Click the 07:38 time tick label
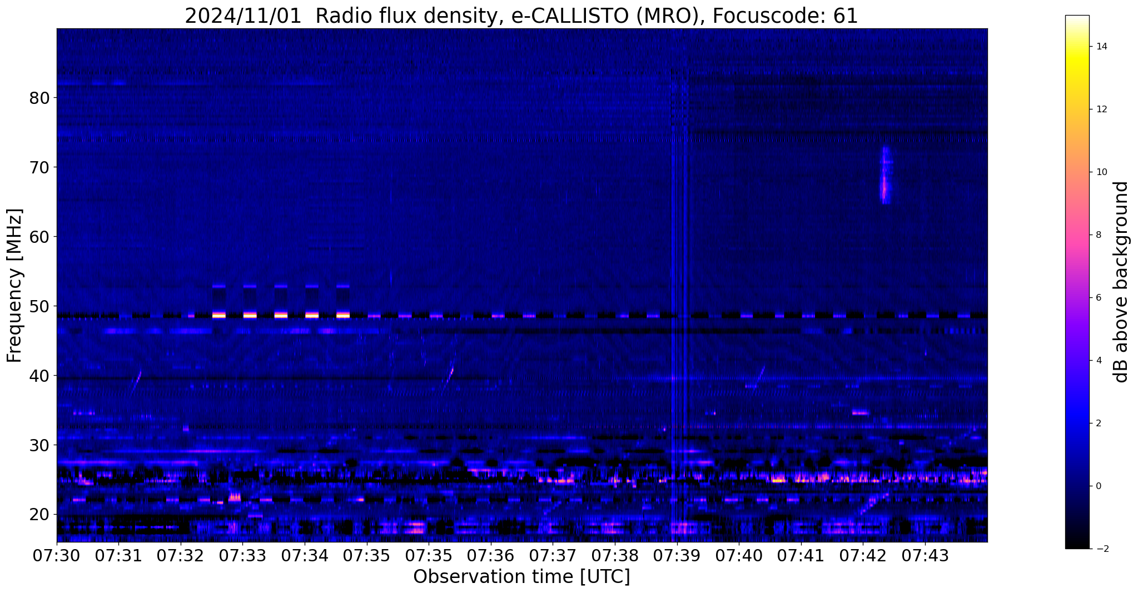The image size is (1138, 593). (615, 555)
